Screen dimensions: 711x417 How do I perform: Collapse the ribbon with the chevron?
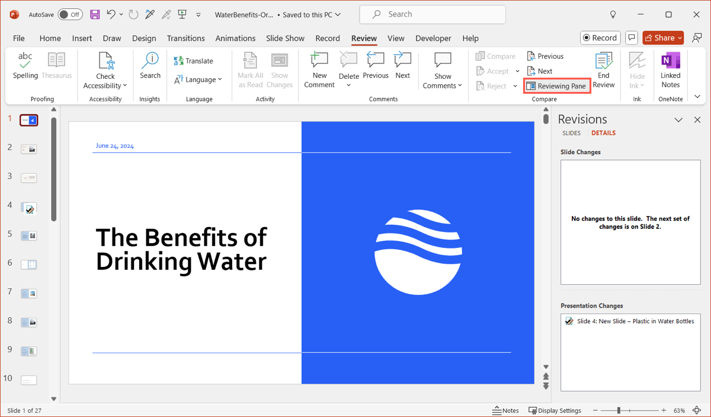[x=697, y=97]
